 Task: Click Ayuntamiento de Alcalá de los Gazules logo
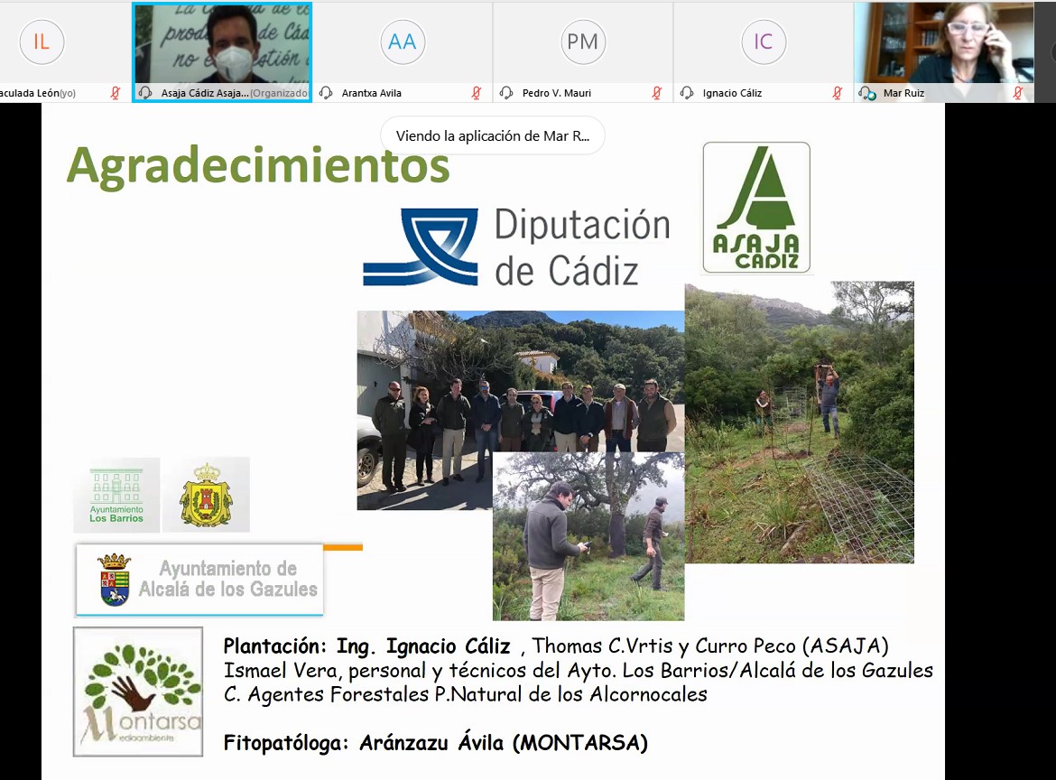(x=199, y=580)
